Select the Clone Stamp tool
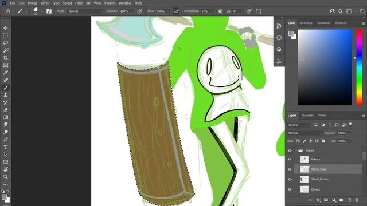 pyautogui.click(x=6, y=95)
